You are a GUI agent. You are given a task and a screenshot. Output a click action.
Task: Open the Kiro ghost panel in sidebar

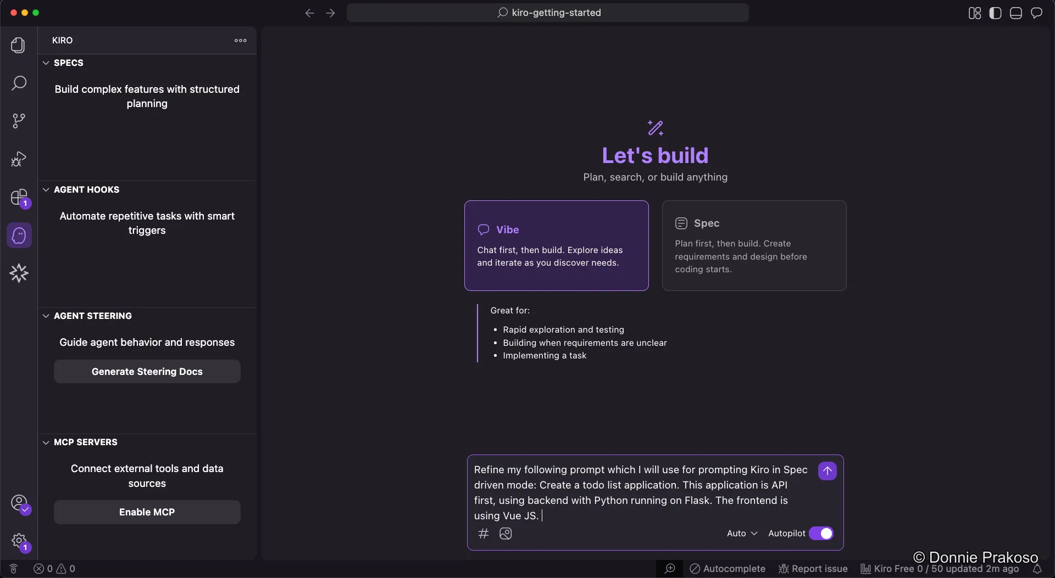(19, 235)
